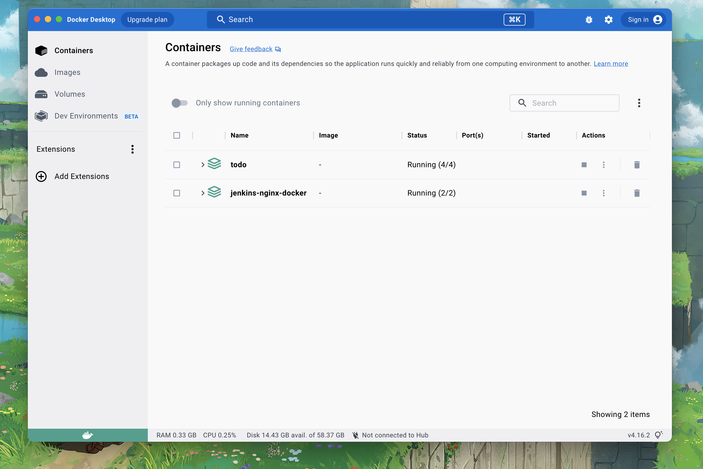This screenshot has height=469, width=703.
Task: Stop the jenkins-nginx-docker stack
Action: (x=584, y=193)
